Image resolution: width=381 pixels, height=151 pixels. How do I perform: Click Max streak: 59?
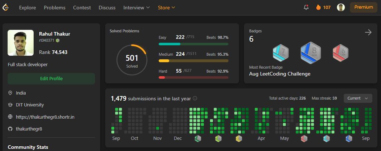coord(324,99)
